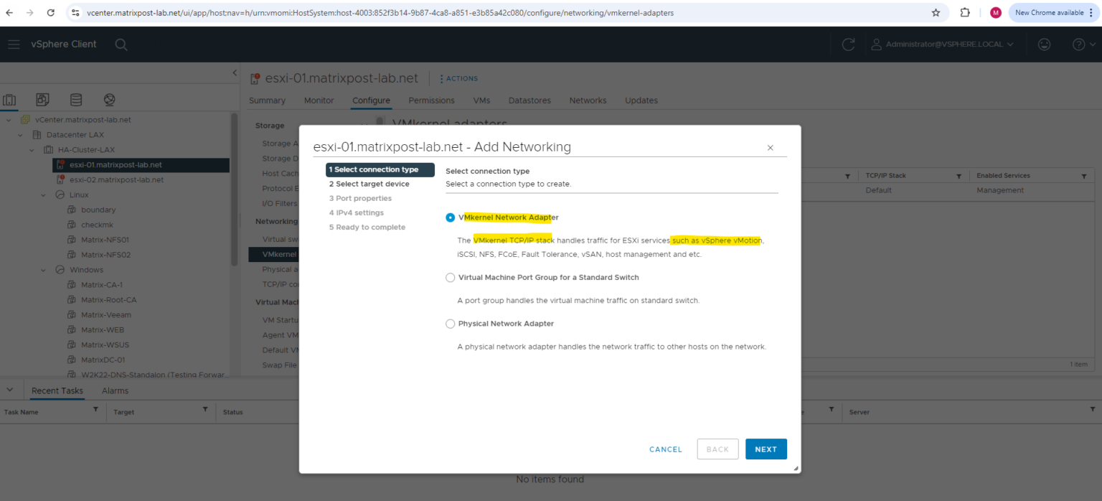
Task: Cancel the Add Networking wizard
Action: click(665, 449)
